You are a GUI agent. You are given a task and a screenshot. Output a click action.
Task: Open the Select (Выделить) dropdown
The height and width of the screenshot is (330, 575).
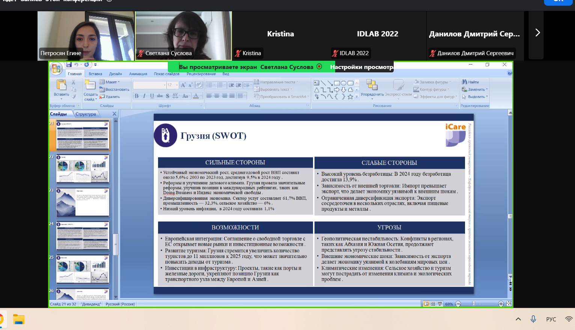point(477,97)
